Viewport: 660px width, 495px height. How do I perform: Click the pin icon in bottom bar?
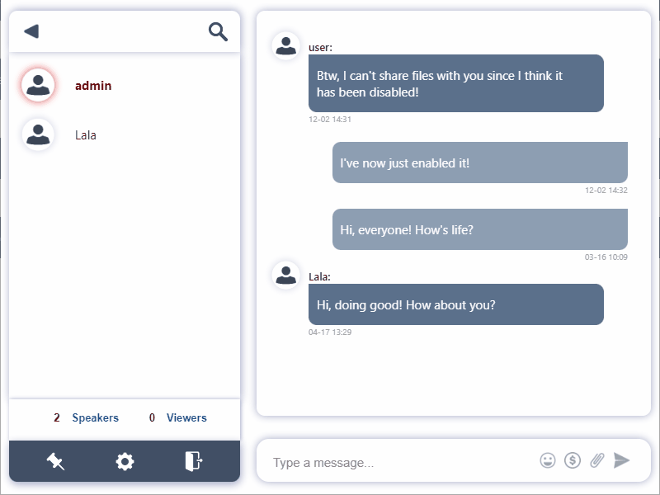pyautogui.click(x=56, y=461)
